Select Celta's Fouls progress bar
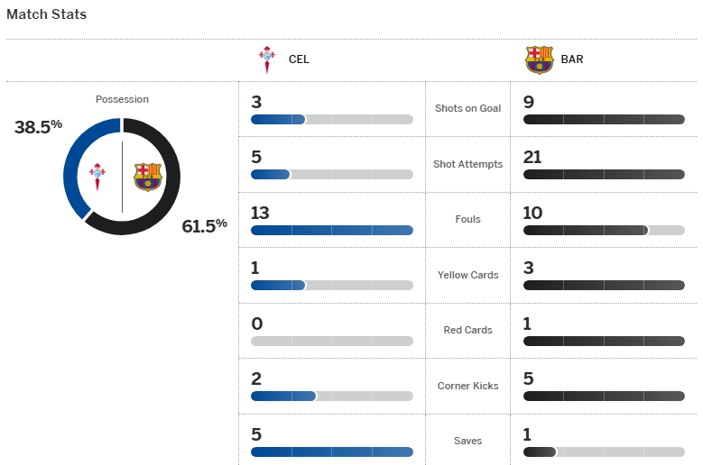Image resolution: width=703 pixels, height=465 pixels. pyautogui.click(x=331, y=230)
